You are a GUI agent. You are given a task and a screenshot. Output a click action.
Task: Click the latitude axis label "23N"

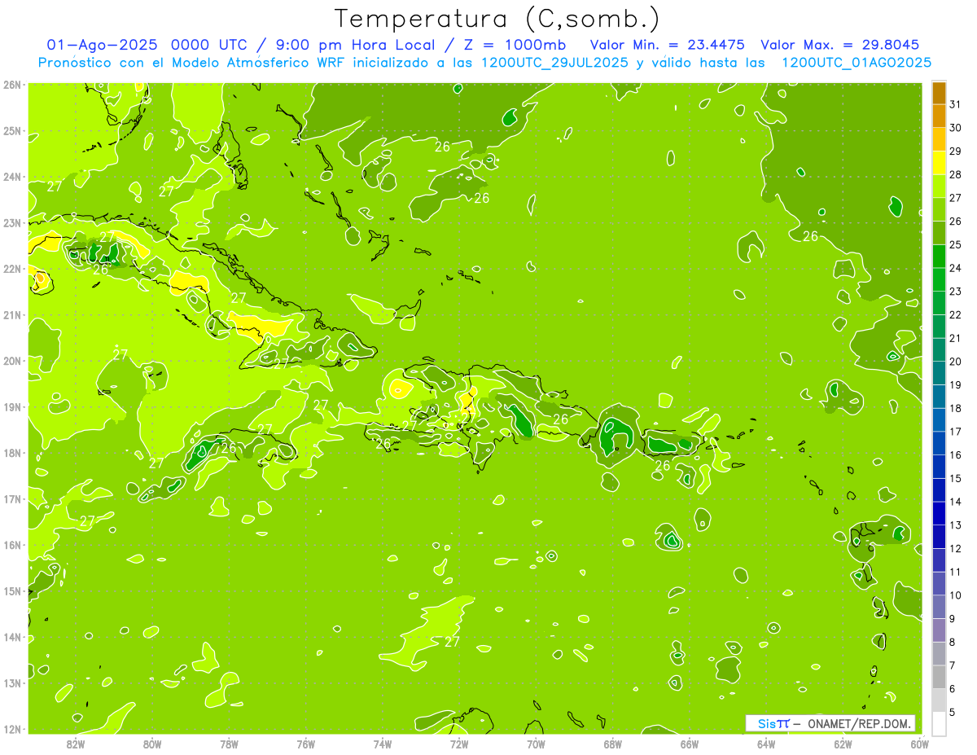[x=11, y=223]
